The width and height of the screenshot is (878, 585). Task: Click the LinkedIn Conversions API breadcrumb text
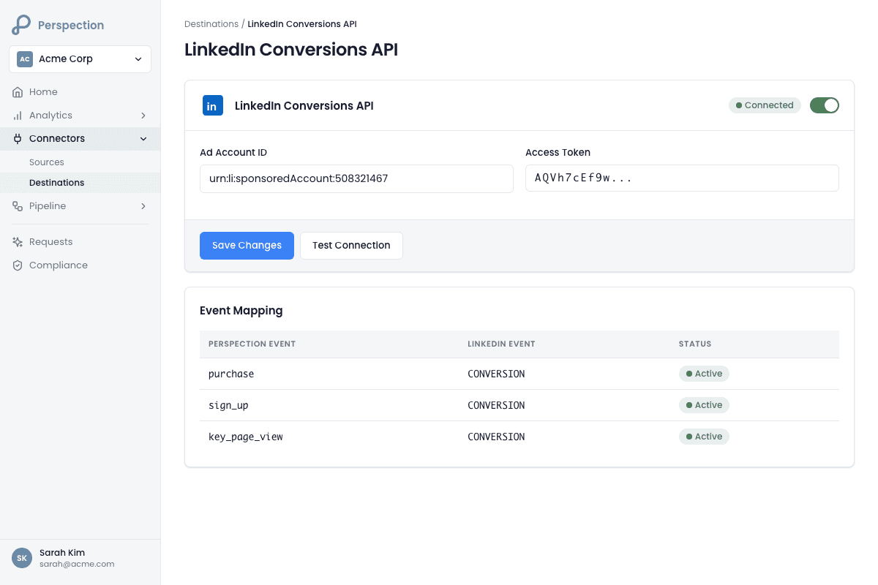(x=302, y=24)
